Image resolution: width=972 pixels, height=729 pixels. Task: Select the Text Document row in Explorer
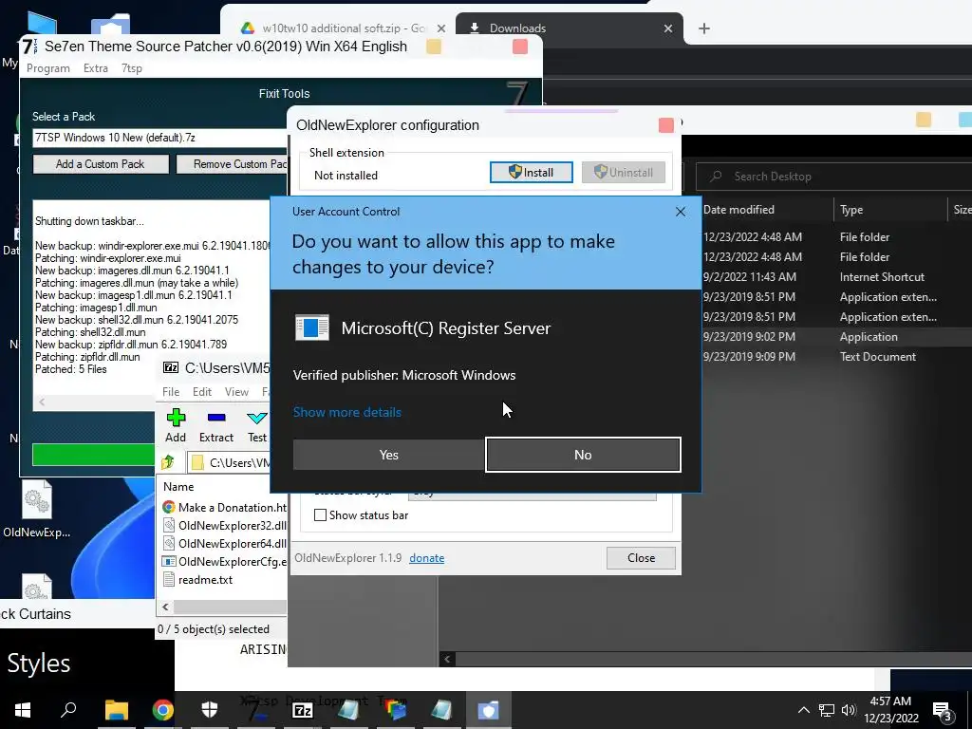point(837,357)
